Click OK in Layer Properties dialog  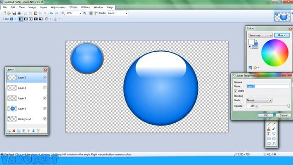pos(266,115)
